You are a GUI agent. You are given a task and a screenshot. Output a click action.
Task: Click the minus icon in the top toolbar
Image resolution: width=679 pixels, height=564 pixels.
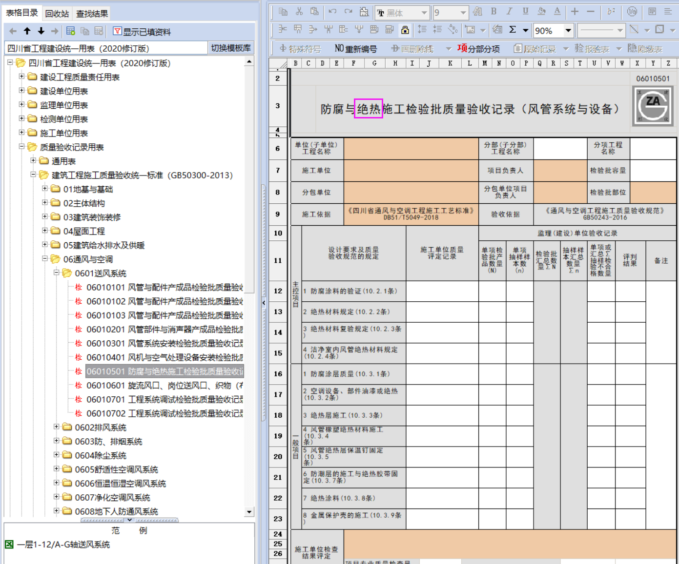pyautogui.click(x=590, y=11)
